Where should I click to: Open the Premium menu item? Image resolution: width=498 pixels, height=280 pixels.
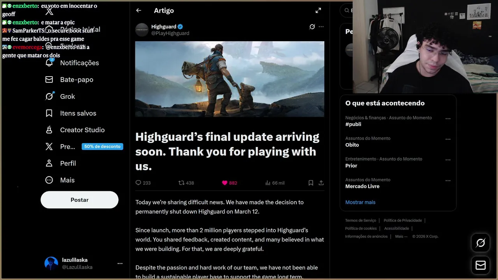(x=68, y=147)
